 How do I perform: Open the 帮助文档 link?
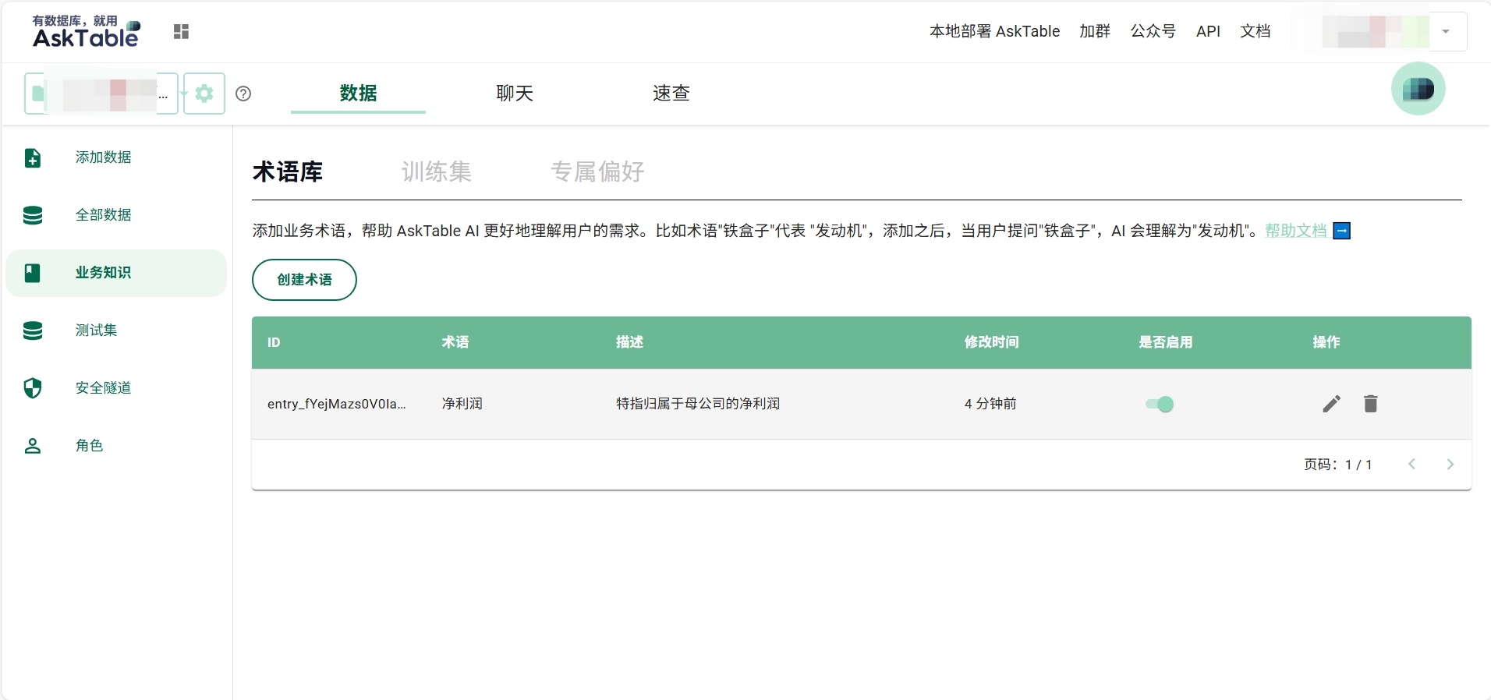(1295, 231)
